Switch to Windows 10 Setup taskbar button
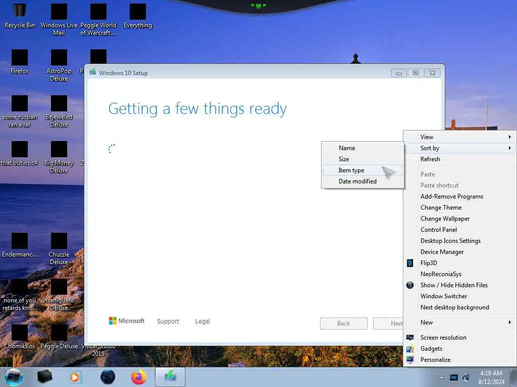Image resolution: width=517 pixels, height=387 pixels. (170, 377)
